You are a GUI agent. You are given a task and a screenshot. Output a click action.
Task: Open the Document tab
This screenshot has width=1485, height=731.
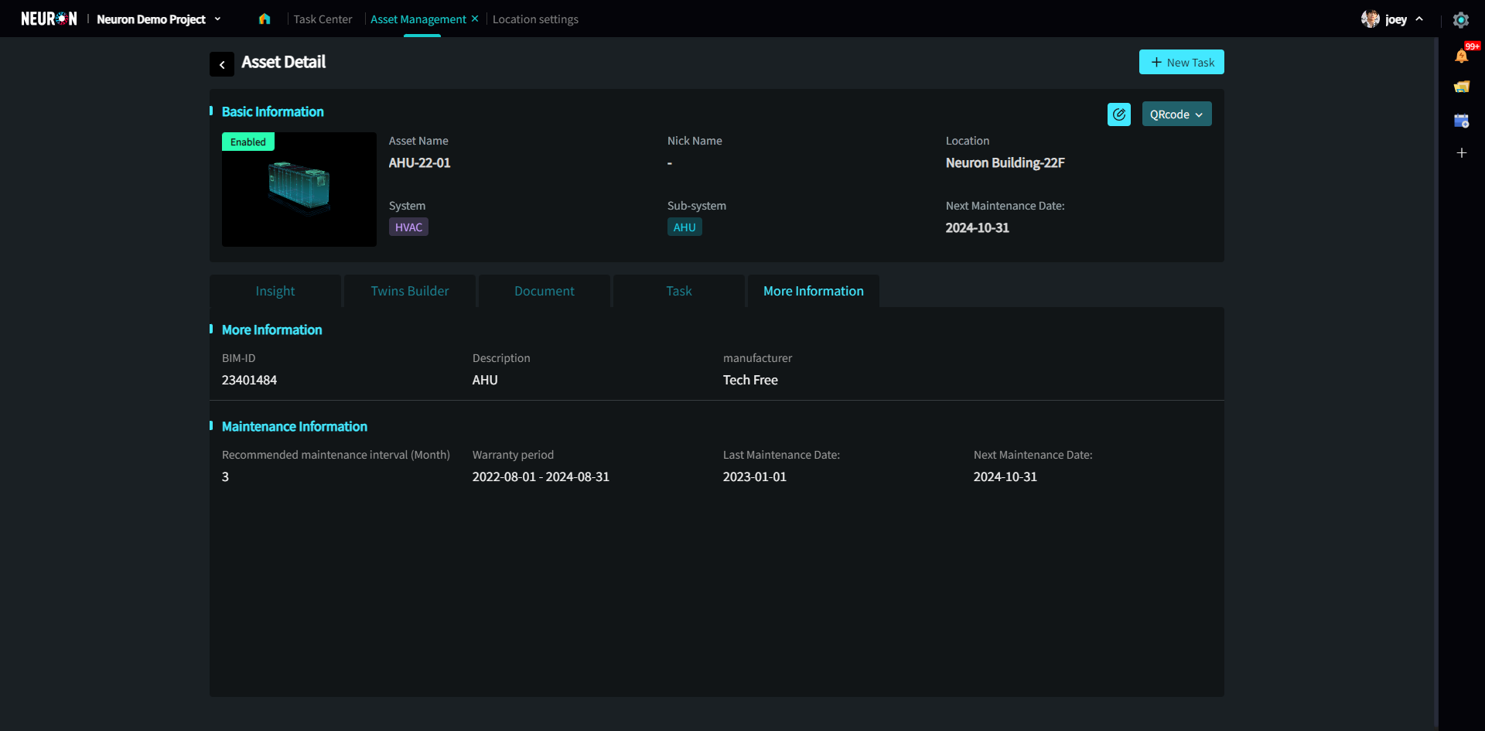[x=544, y=291]
